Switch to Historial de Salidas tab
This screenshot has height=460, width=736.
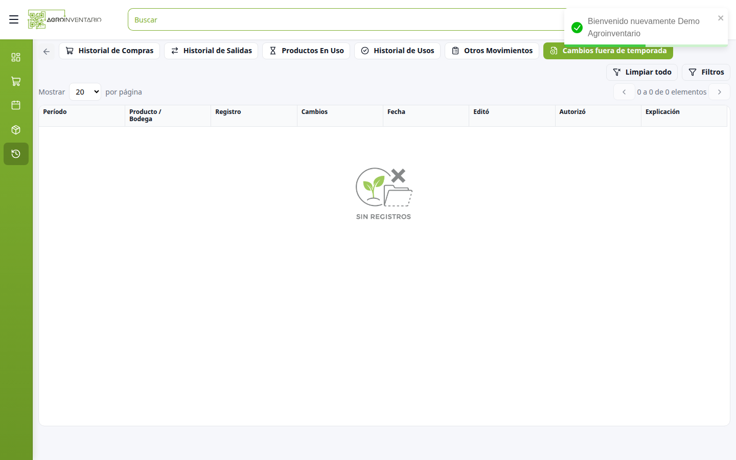point(211,51)
